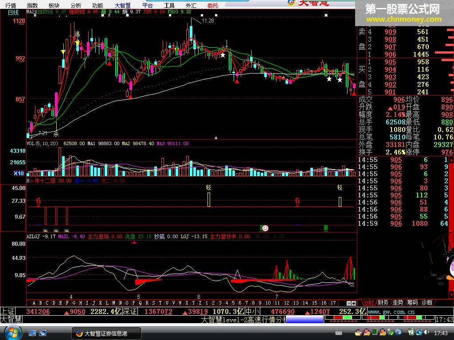Click the Switch Between Windows quick launch icon
Image resolution: width=454 pixels, height=340 pixels.
point(43,333)
